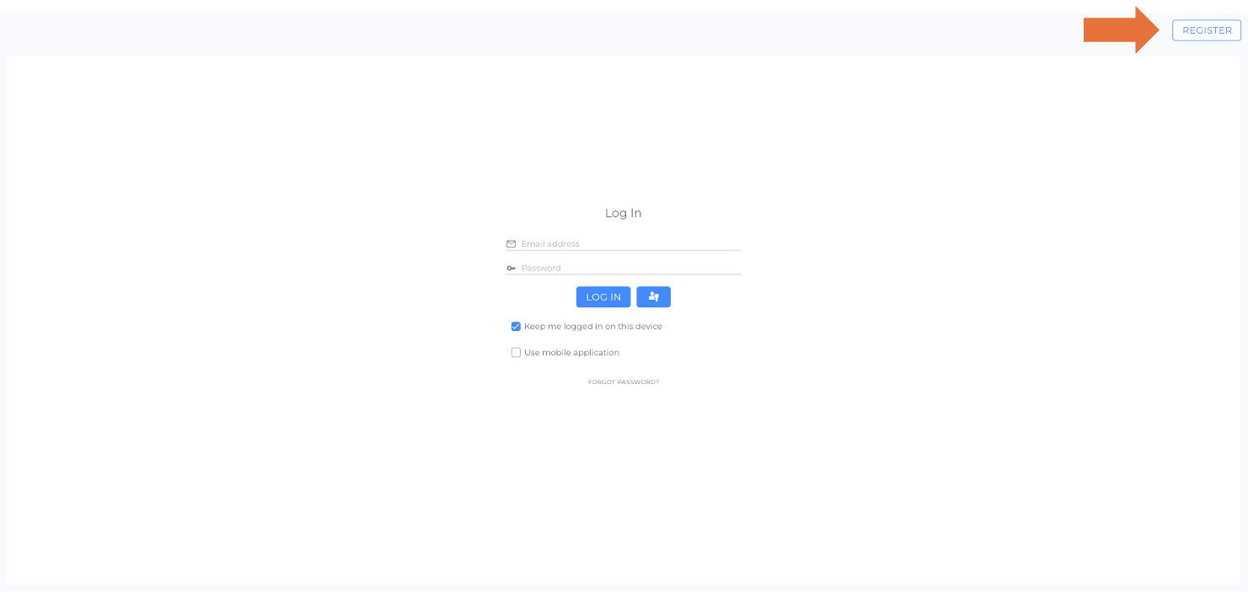The height and width of the screenshot is (592, 1248).
Task: Click the underline of the Password field
Action: pos(623,275)
